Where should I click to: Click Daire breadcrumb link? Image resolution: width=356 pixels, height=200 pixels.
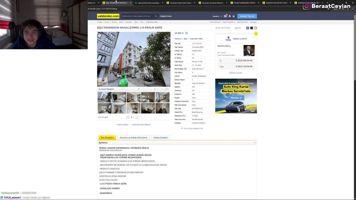coord(121,22)
